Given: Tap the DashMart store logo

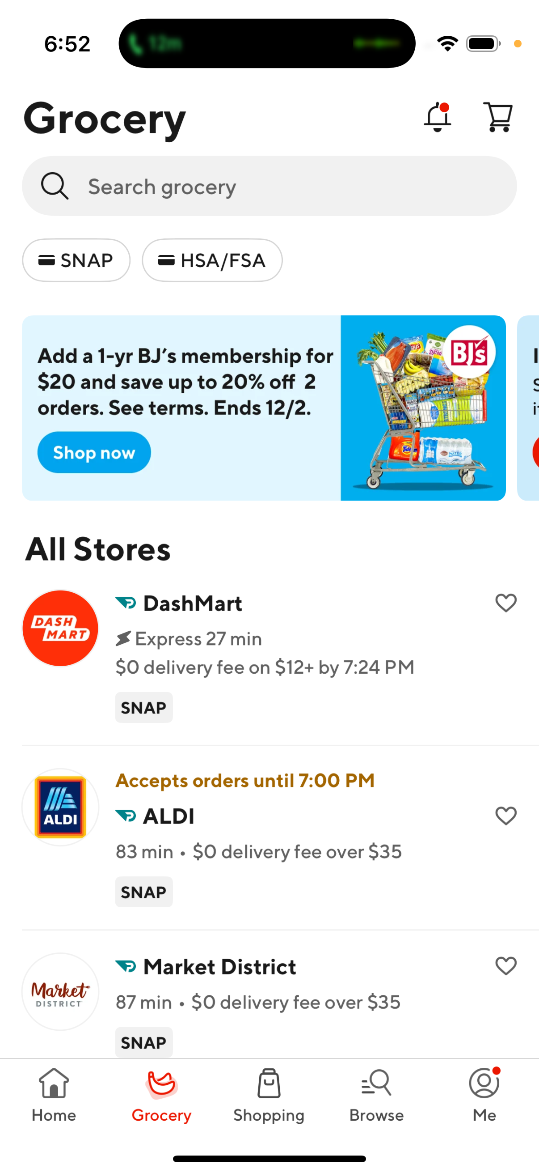Looking at the screenshot, I should tap(60, 629).
